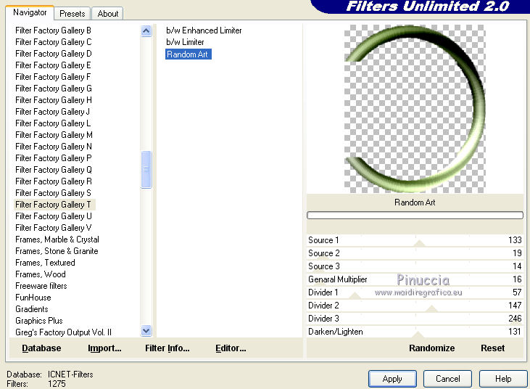Select Frames, Stone & Granite category

coord(57,251)
